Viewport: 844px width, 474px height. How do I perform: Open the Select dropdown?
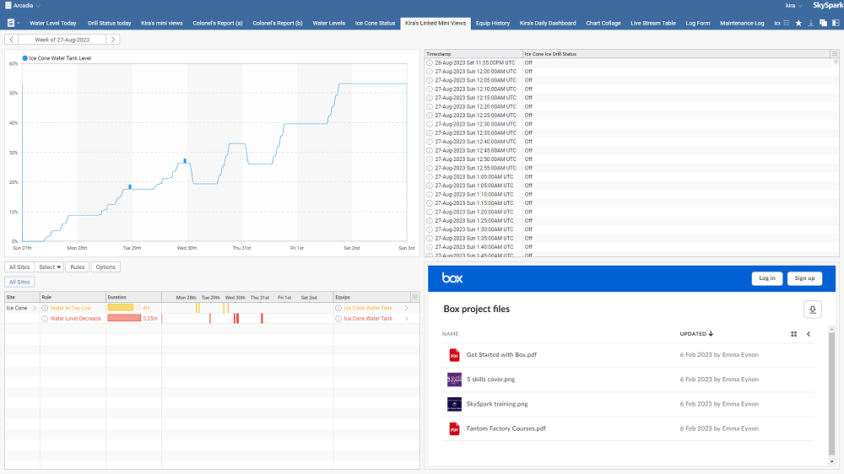pyautogui.click(x=49, y=267)
